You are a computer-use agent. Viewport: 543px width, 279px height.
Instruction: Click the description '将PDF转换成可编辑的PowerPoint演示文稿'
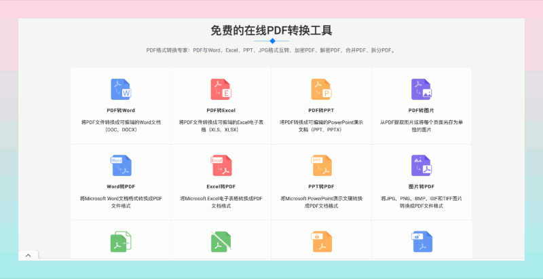point(321,126)
